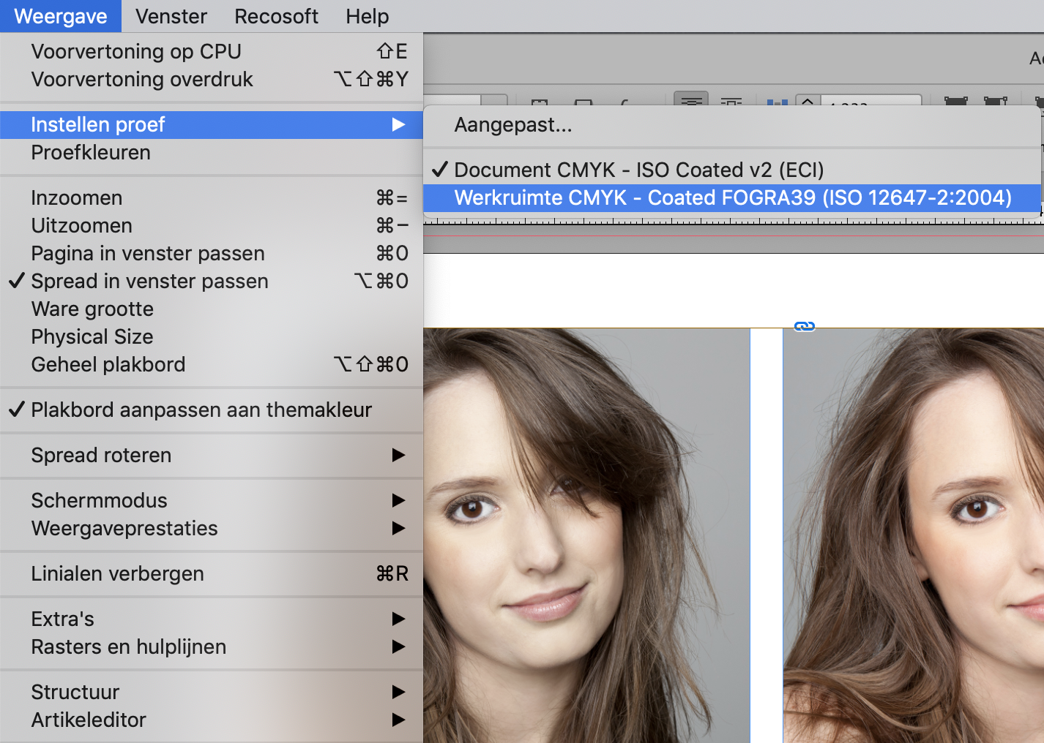The image size is (1044, 743).
Task: Open the Weergave menu in the menu bar
Action: pos(61,16)
